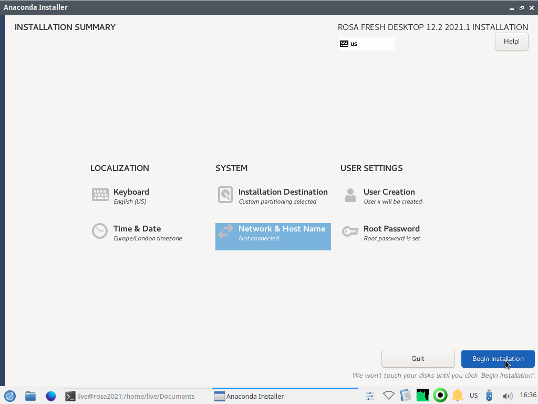The height and width of the screenshot is (404, 538).
Task: Launch the file manager from the taskbar
Action: coord(30,396)
